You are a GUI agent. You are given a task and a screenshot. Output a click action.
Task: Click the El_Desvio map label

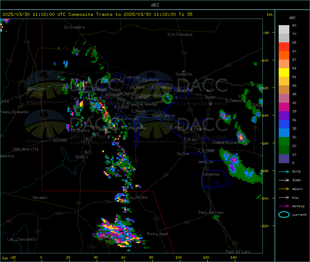click(80, 130)
